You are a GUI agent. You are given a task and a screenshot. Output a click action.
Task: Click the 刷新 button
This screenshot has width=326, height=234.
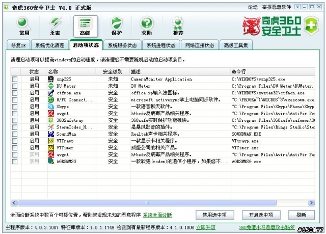pyautogui.click(x=301, y=215)
